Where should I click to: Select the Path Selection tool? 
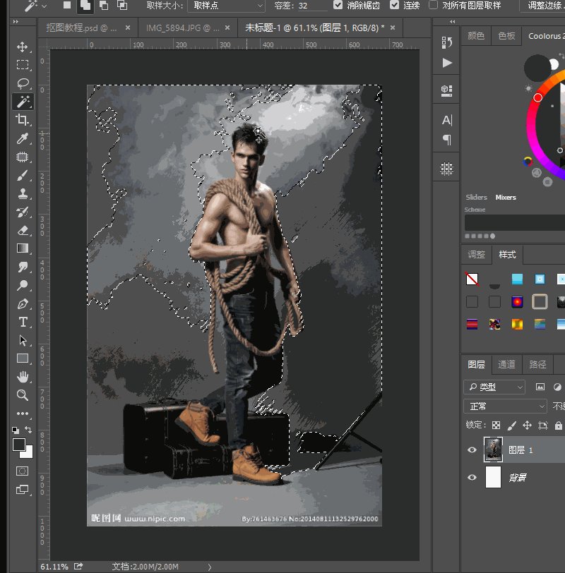click(x=23, y=340)
